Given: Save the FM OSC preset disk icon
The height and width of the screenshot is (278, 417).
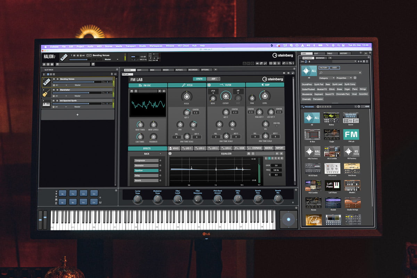Looking at the screenshot, I should pyautogui.click(x=132, y=91).
